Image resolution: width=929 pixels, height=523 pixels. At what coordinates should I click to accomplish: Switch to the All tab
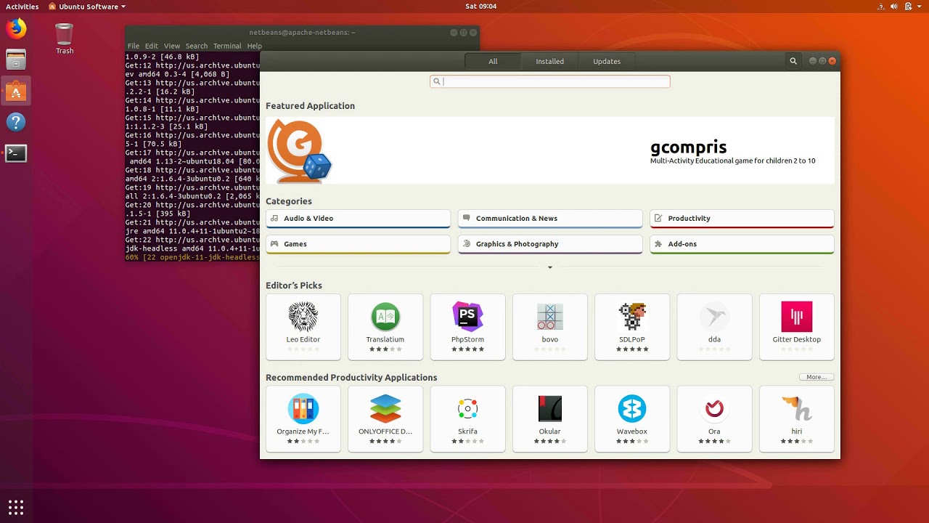pyautogui.click(x=493, y=61)
